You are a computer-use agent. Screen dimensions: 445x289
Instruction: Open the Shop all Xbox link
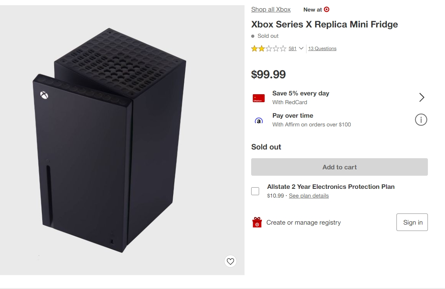(271, 9)
